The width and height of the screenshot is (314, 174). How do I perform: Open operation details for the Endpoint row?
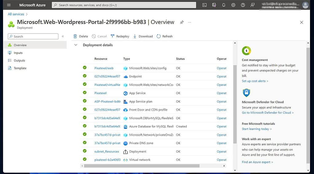coord(222,76)
